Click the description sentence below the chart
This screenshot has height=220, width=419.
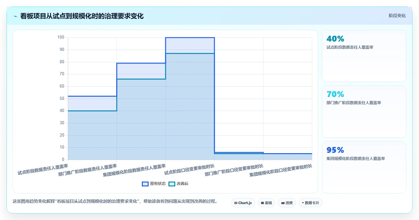pyautogui.click(x=115, y=201)
